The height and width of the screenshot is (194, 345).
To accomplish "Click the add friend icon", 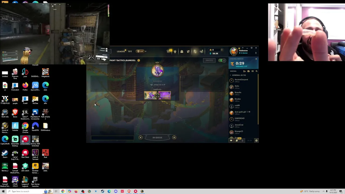I will click(244, 71).
